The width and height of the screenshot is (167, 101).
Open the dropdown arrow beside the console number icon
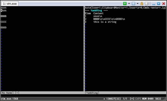pyautogui.click(x=138, y=3)
